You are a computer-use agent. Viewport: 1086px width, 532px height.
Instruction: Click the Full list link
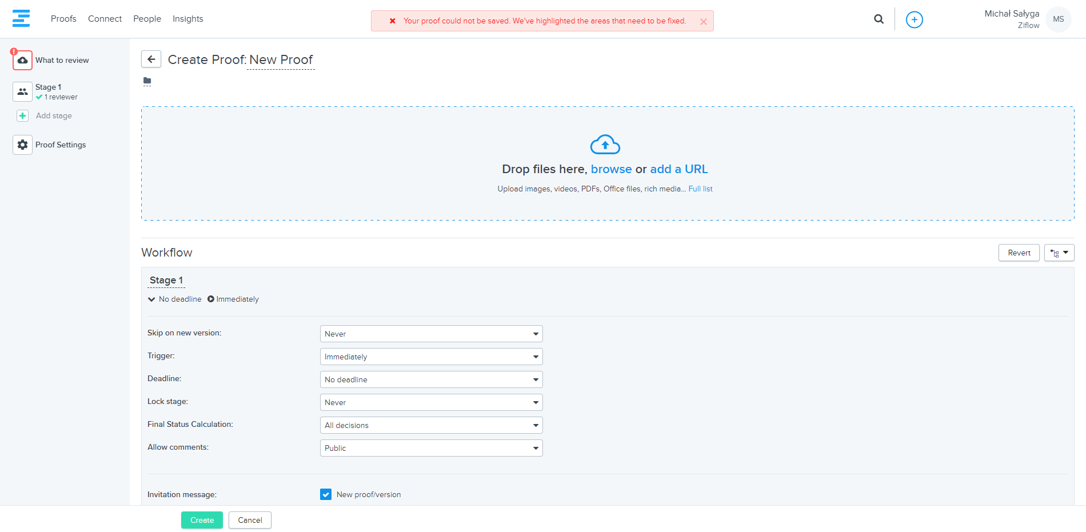pyautogui.click(x=700, y=189)
